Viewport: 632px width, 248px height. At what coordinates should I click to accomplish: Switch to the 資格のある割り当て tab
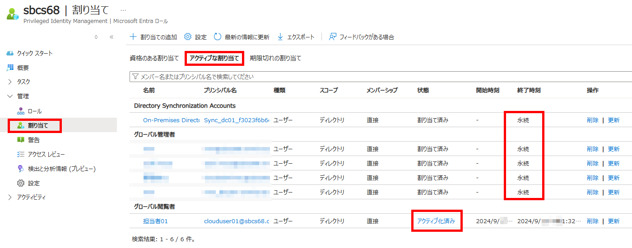point(154,58)
